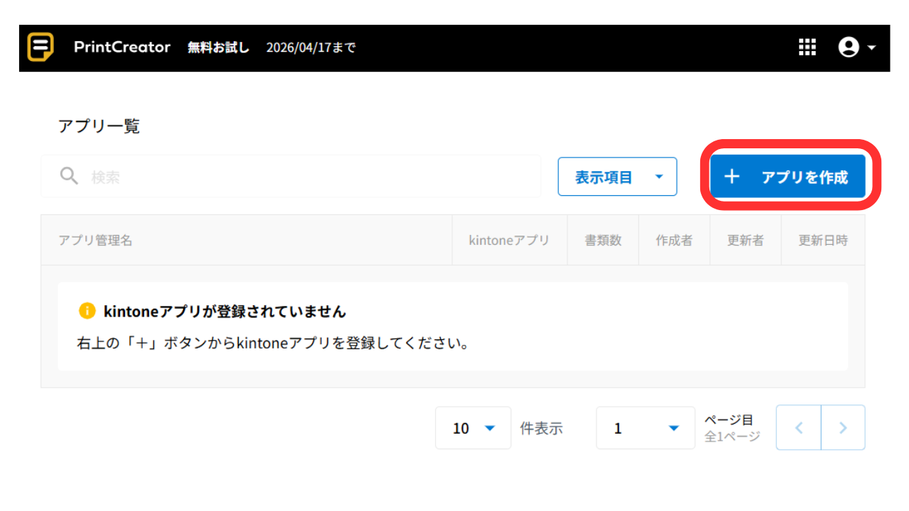
Task: Open the page number dropdown showing 1
Action: [645, 428]
